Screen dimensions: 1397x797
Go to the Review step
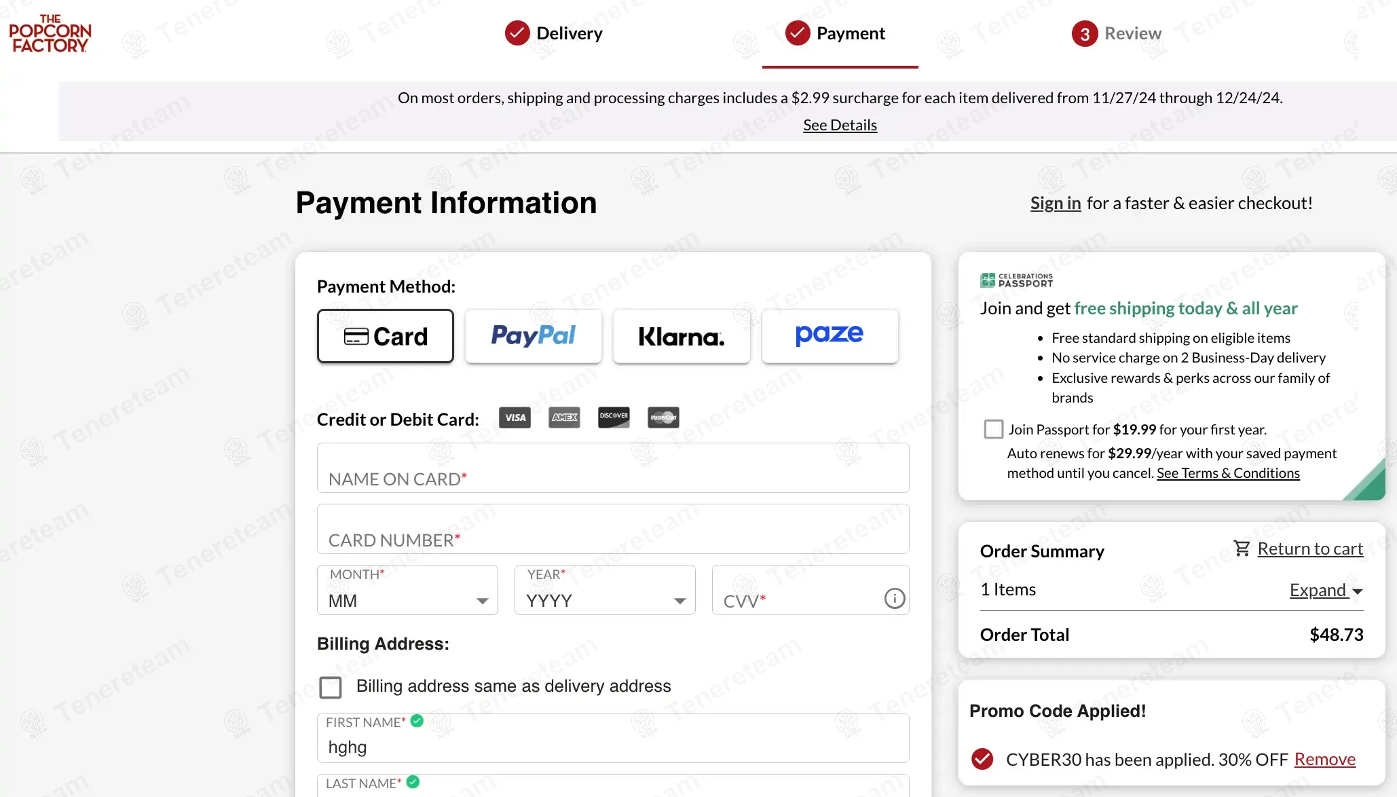1117,33
